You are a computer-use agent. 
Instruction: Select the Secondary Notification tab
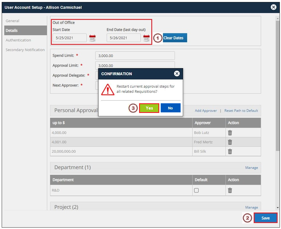click(x=25, y=50)
